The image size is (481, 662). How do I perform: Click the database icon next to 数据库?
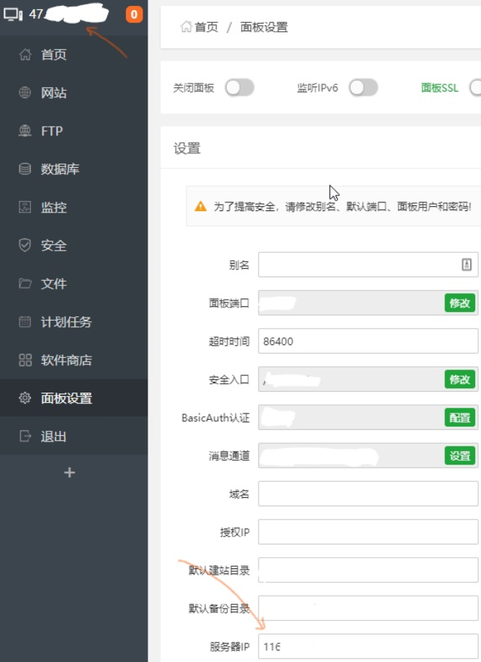click(25, 169)
